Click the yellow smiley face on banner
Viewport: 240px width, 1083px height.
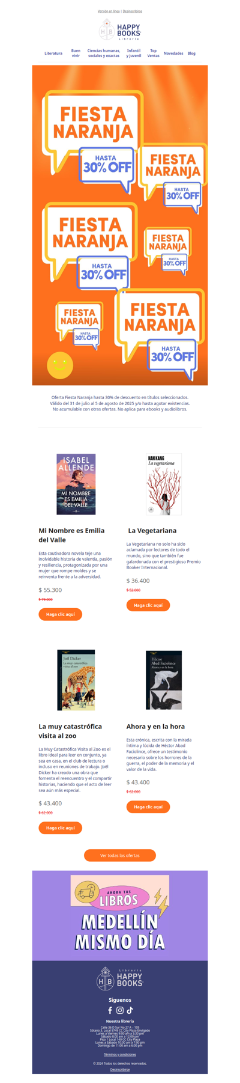point(60,365)
